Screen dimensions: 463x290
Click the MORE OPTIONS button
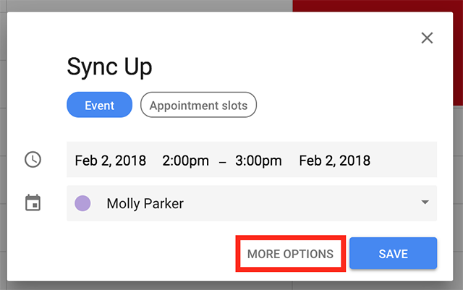pos(290,254)
